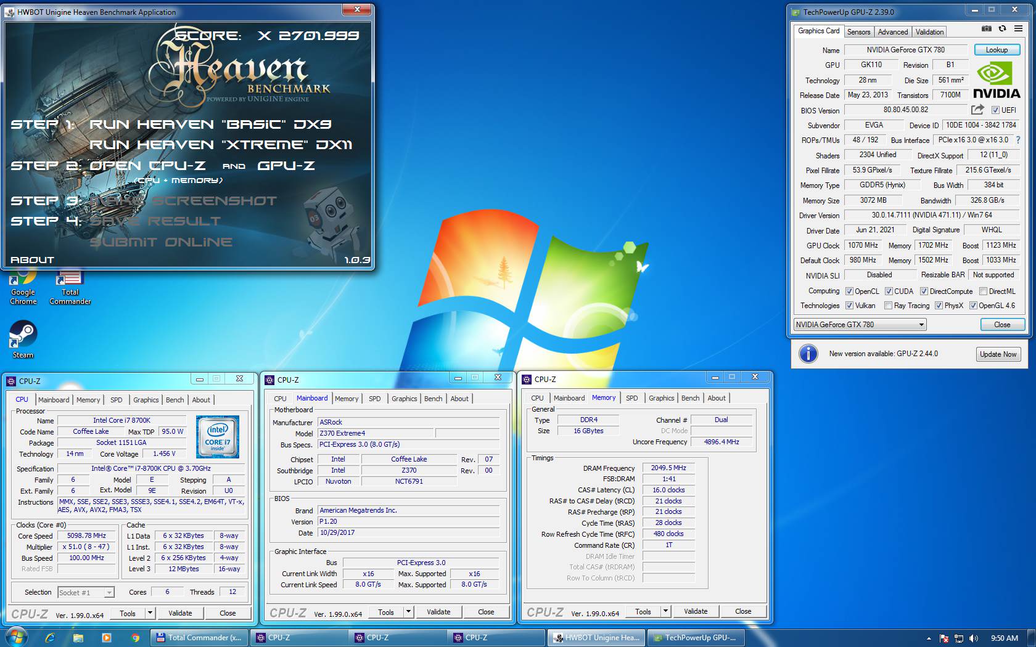1036x647 pixels.
Task: Click the DRAM Frequency 2049.5 MHz field
Action: pyautogui.click(x=668, y=468)
